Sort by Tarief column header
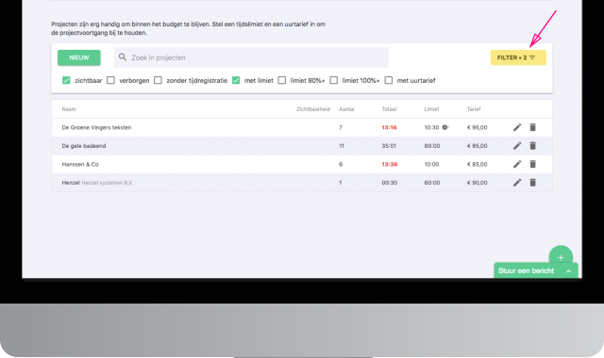The width and height of the screenshot is (604, 358). click(474, 109)
